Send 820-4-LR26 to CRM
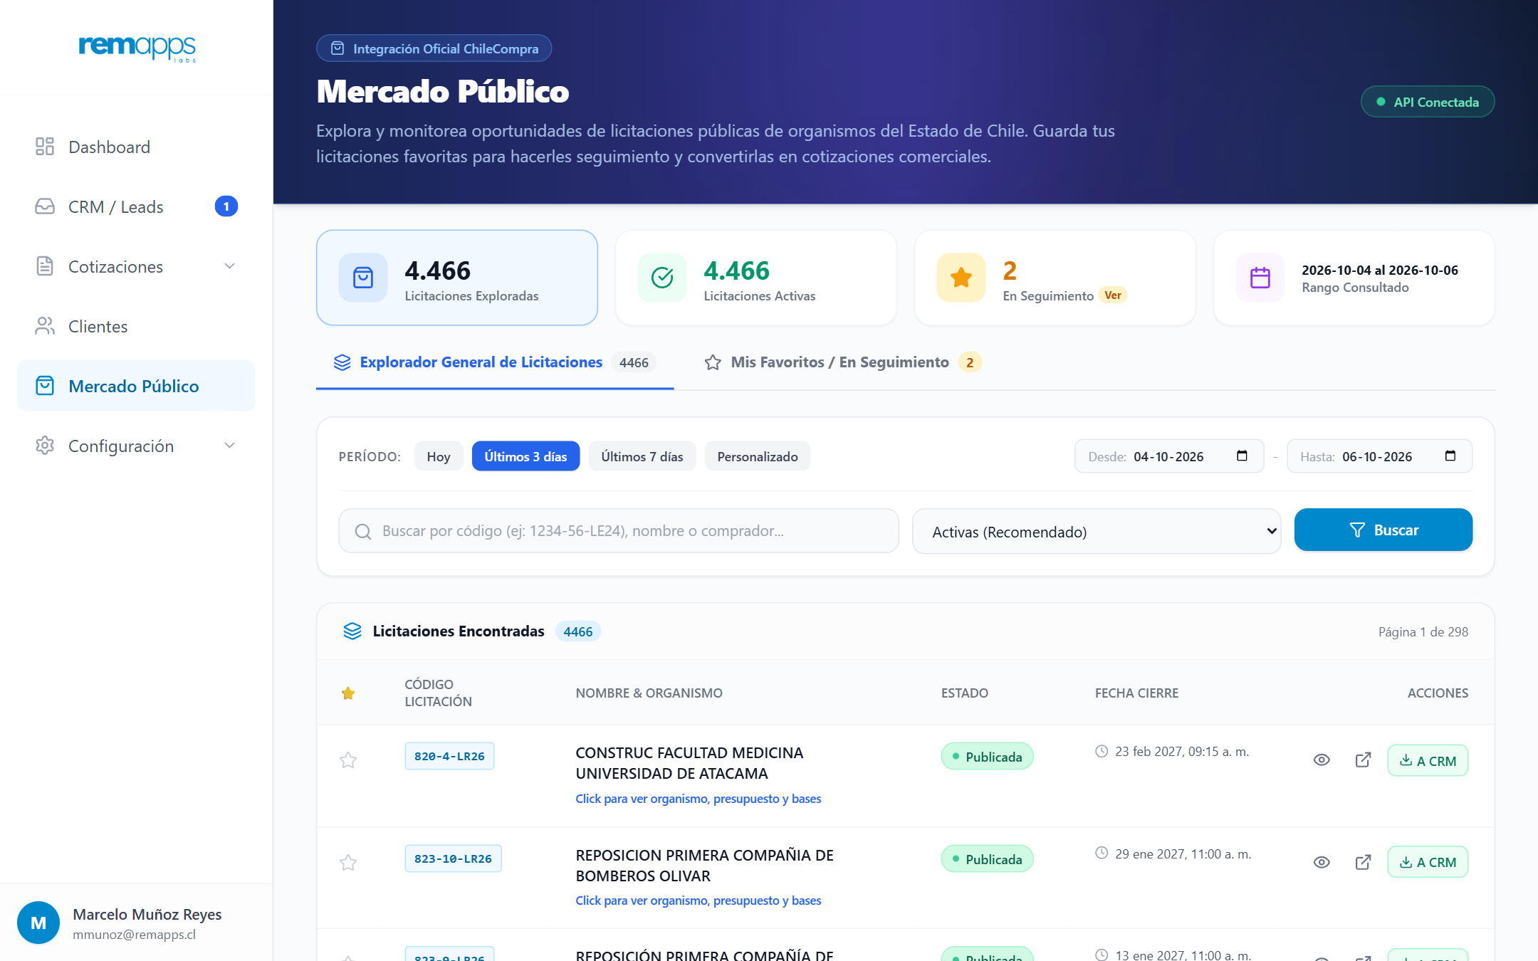 pyautogui.click(x=1428, y=760)
